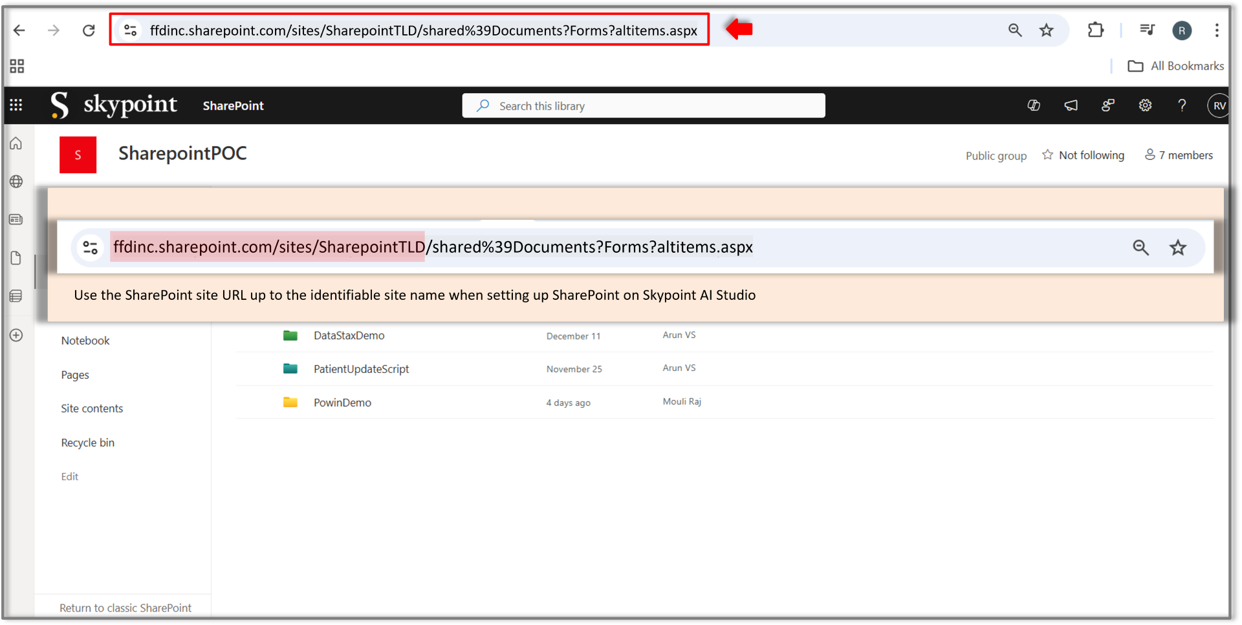The image size is (1242, 625).
Task: Open the news icon in the left rail
Action: (x=16, y=219)
